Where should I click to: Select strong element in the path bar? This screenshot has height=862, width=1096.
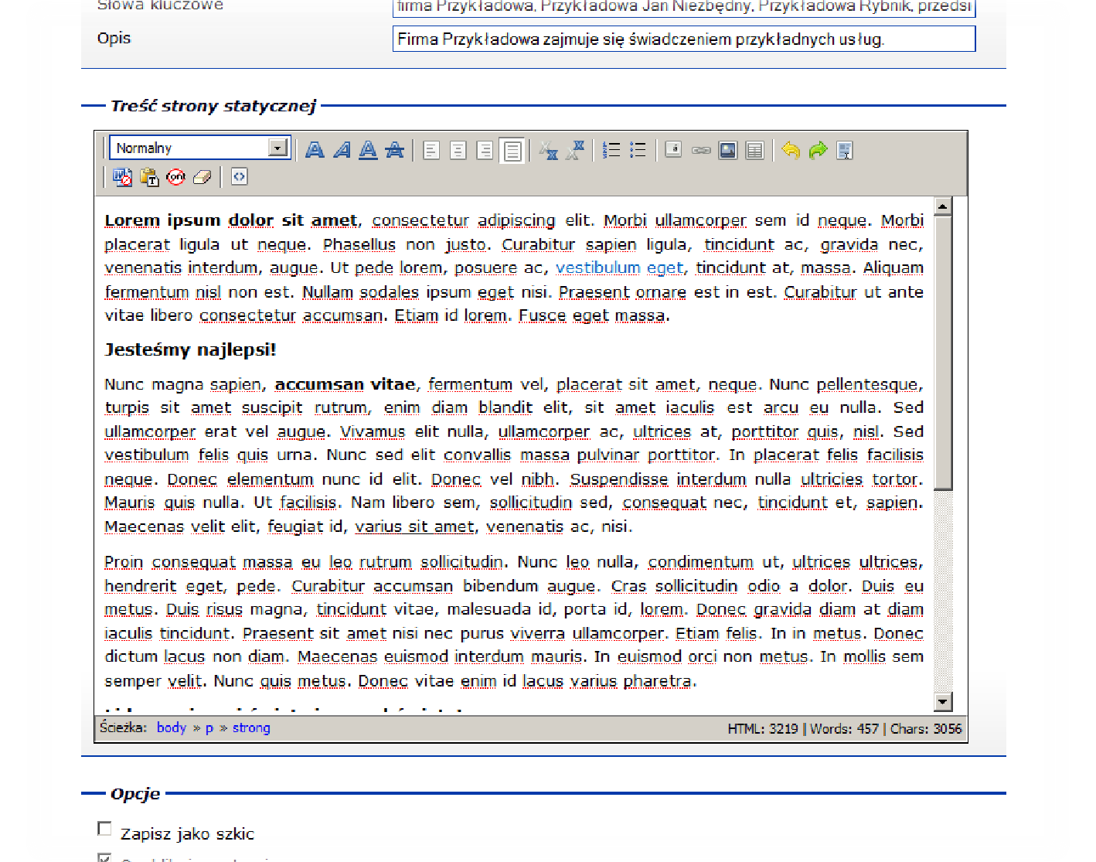(x=251, y=727)
